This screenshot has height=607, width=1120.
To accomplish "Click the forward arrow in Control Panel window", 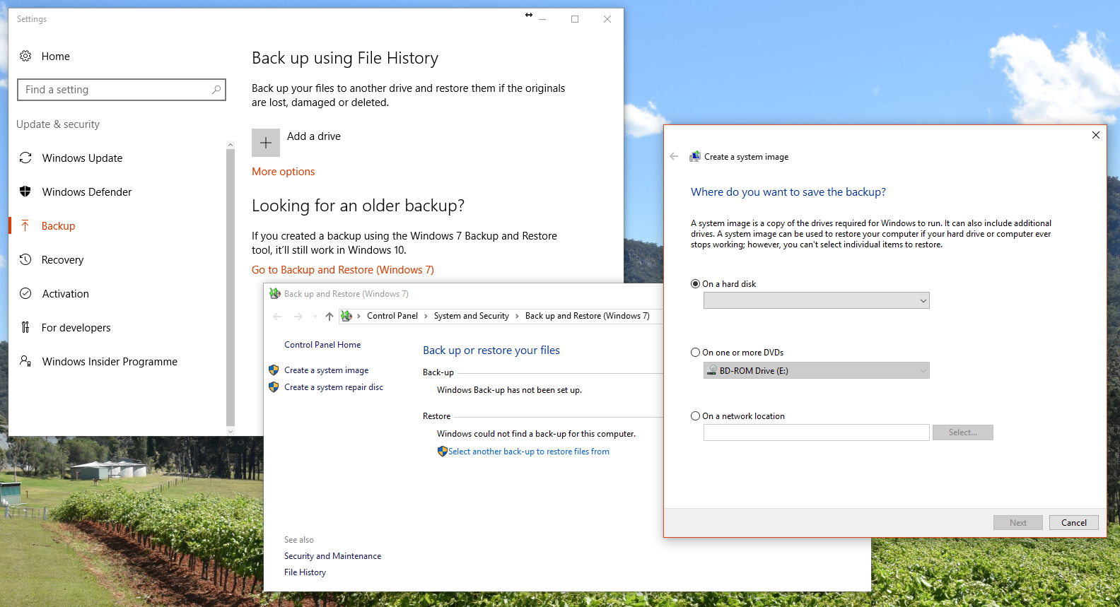I will click(298, 316).
